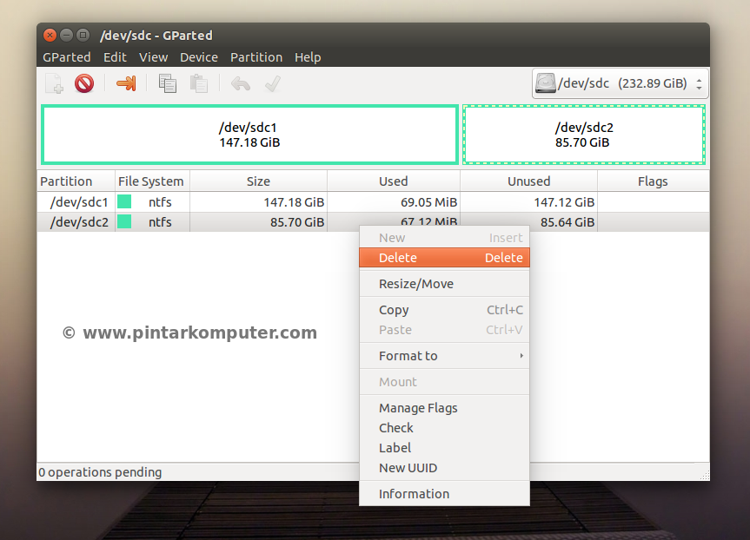750x540 pixels.
Task: Open the Partition menu
Action: pos(256,57)
